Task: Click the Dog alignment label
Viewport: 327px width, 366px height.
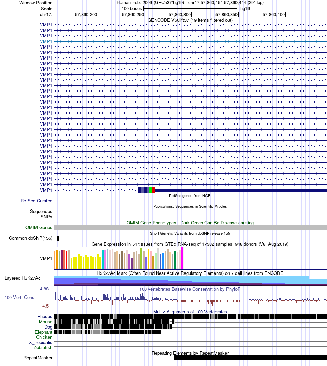Action: [48, 327]
